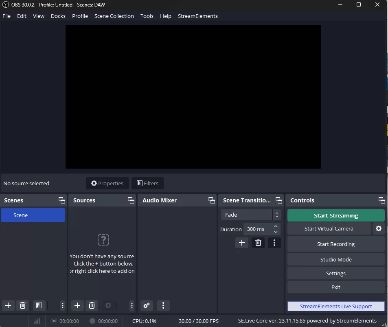This screenshot has height=327, width=388.
Task: Click Start Recording button
Action: [x=336, y=244]
